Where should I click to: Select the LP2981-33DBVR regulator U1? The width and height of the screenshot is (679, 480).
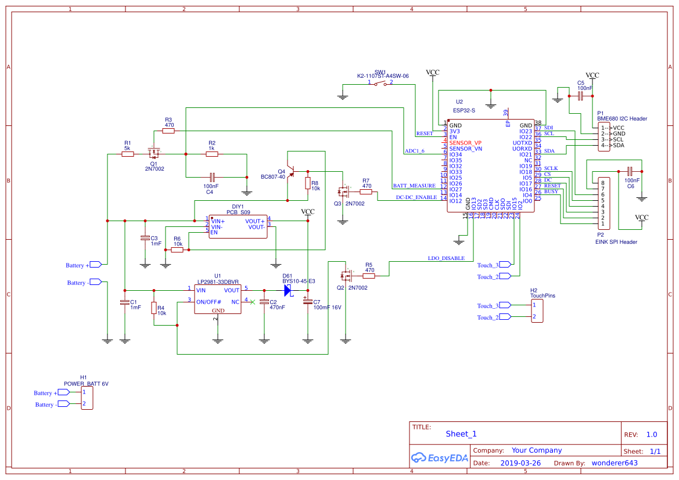tap(218, 299)
